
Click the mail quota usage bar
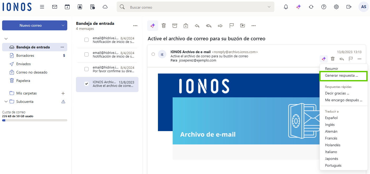[35, 120]
